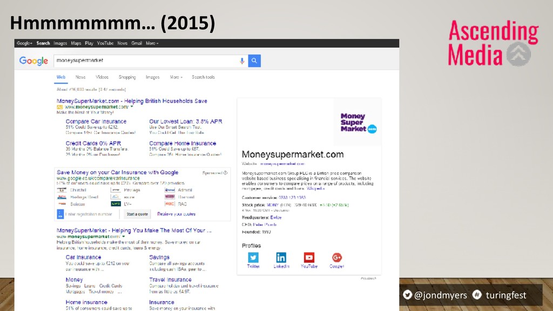This screenshot has height=311, width=553.
Task: Open dropdown arrow beside organic result URL
Action: [124, 236]
